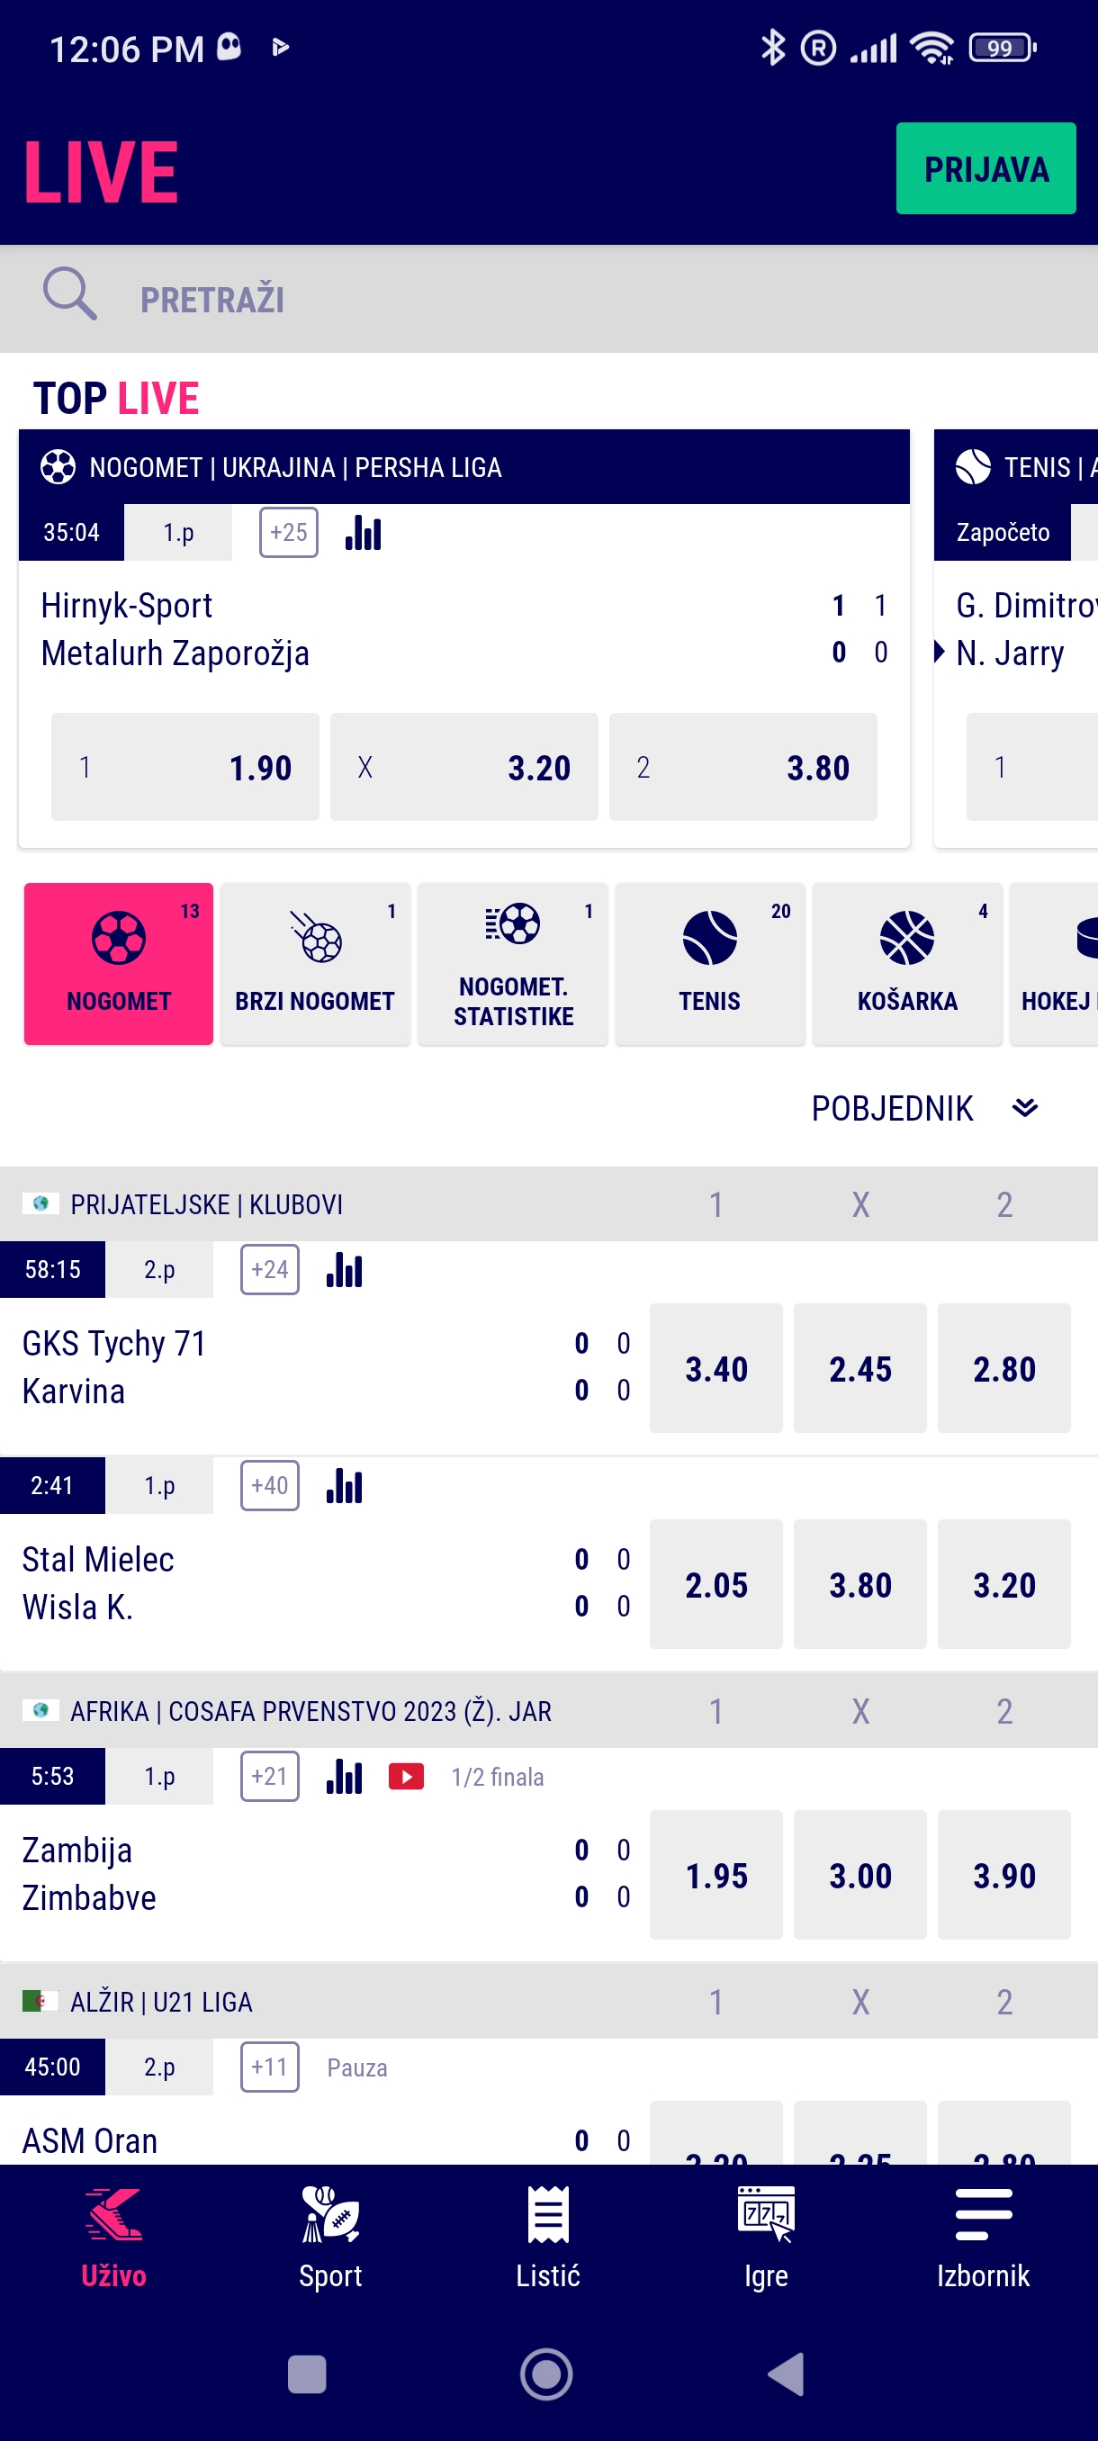Switch to the Tenis sport tab

[x=708, y=963]
